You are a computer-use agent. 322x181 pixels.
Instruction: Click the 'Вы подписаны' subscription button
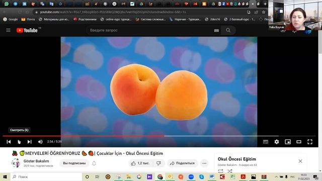pos(74,163)
